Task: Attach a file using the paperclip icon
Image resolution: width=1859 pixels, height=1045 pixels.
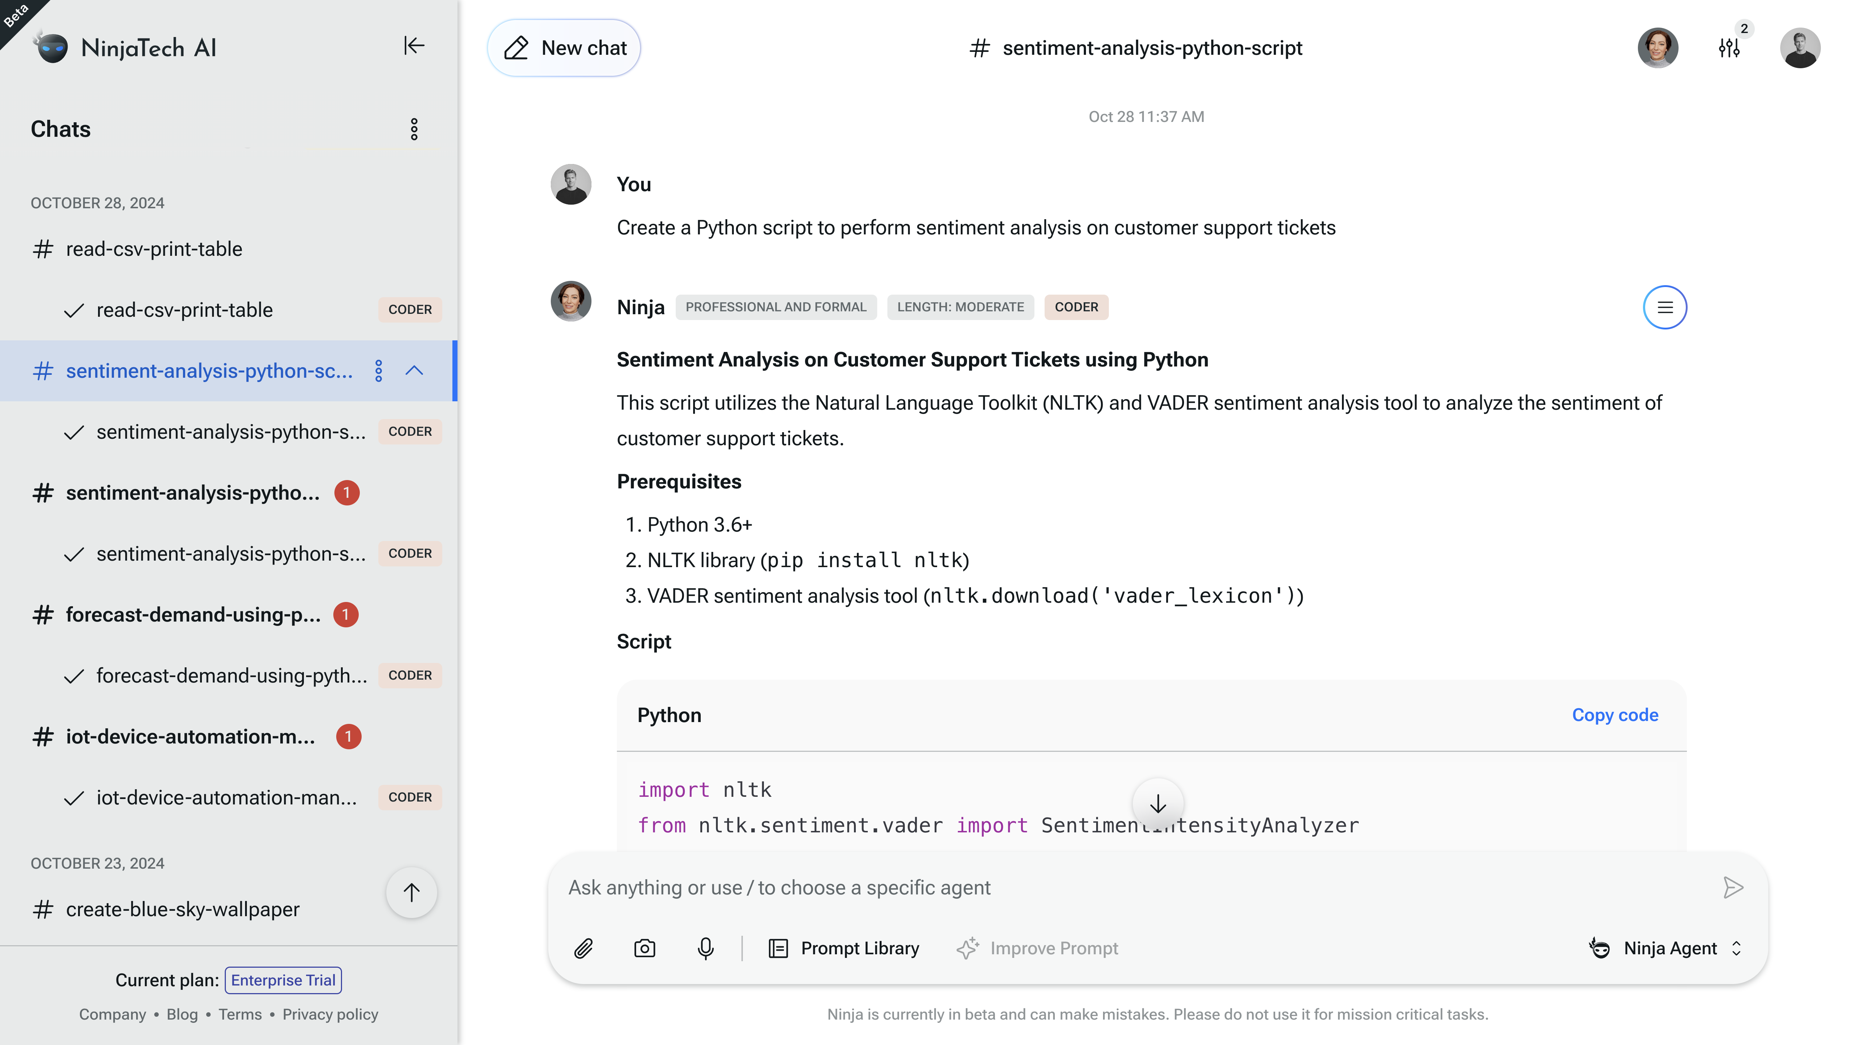Action: (583, 948)
